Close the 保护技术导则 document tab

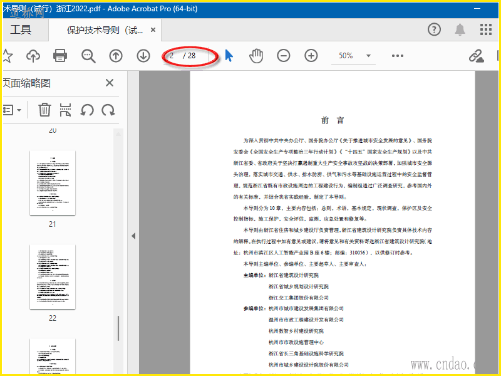pyautogui.click(x=153, y=29)
